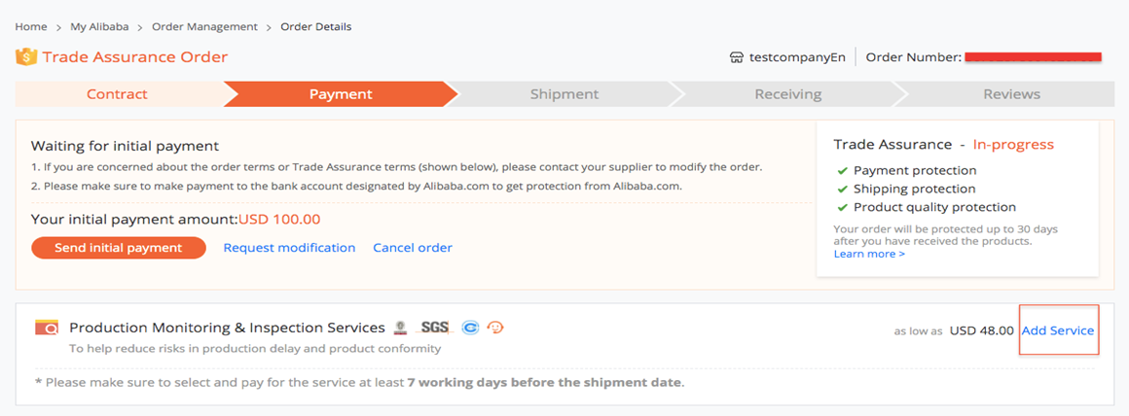Open the Learn more link

(869, 254)
